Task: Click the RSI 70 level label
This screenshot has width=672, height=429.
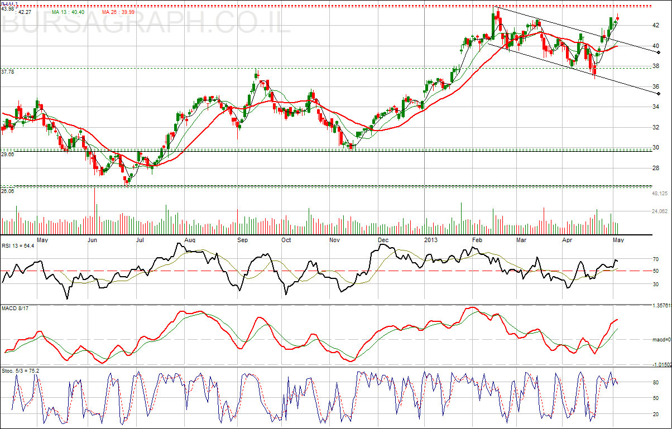Action: click(656, 259)
